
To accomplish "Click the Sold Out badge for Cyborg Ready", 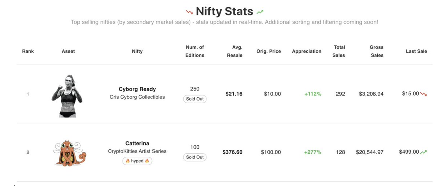I will click(x=195, y=99).
